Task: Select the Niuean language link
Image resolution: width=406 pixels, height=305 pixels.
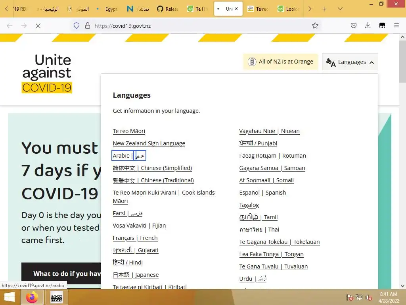Action: (x=269, y=131)
